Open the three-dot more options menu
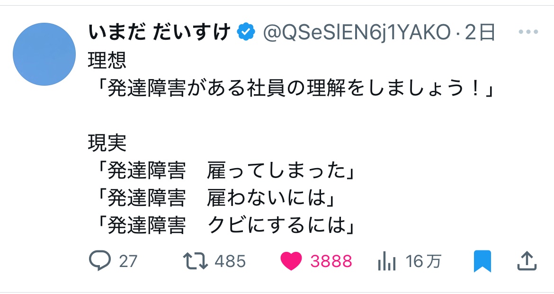 pos(528,32)
